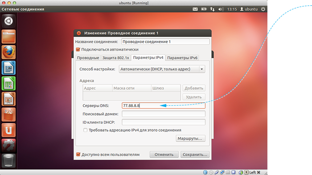
Task: Click VirtualBox keyboard capture arrow icon
Action: click(x=246, y=172)
